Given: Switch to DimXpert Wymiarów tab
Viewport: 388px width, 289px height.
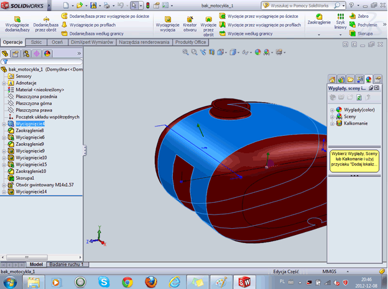Looking at the screenshot, I should (x=92, y=42).
